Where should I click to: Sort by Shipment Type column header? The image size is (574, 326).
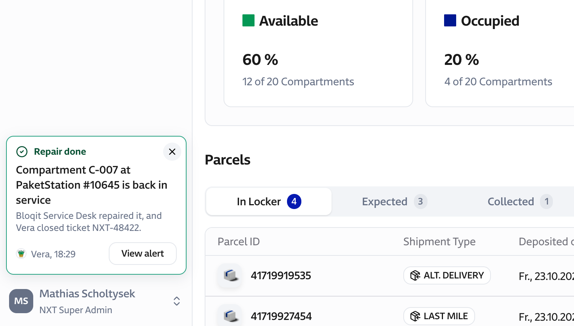tap(439, 241)
